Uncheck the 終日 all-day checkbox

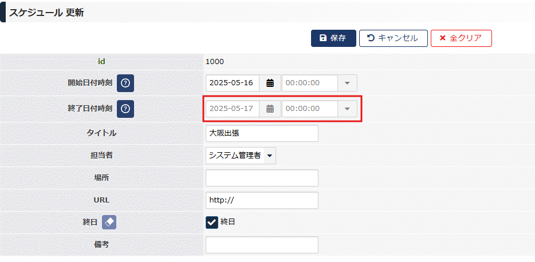[212, 223]
